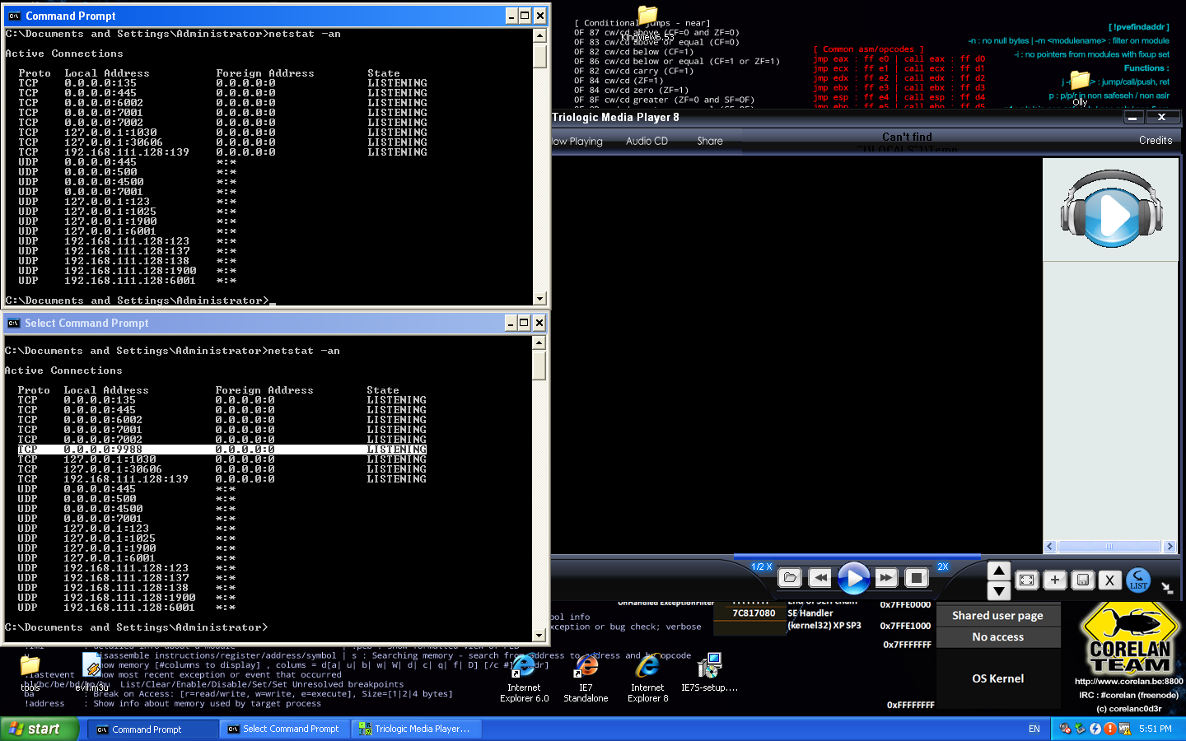Screen dimensions: 1186x741
Task: Switch to Triologic Media Player taskbar item
Action: click(417, 729)
